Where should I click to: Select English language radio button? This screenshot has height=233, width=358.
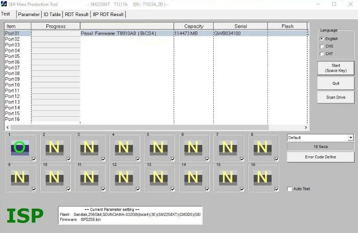[322, 39]
